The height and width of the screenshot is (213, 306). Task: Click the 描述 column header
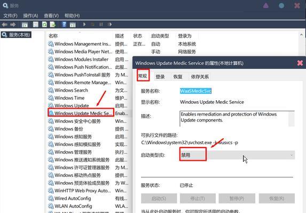pos(120,36)
